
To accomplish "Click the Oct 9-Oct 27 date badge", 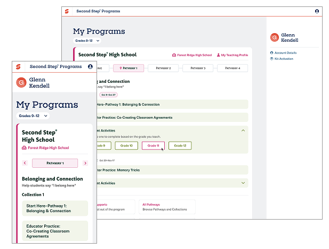I will 108,95.
